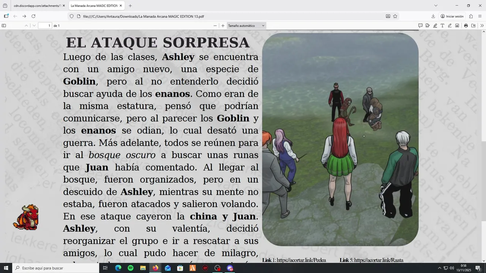Select the add text tool
Viewport: 486px width, 273px height.
pos(442,26)
